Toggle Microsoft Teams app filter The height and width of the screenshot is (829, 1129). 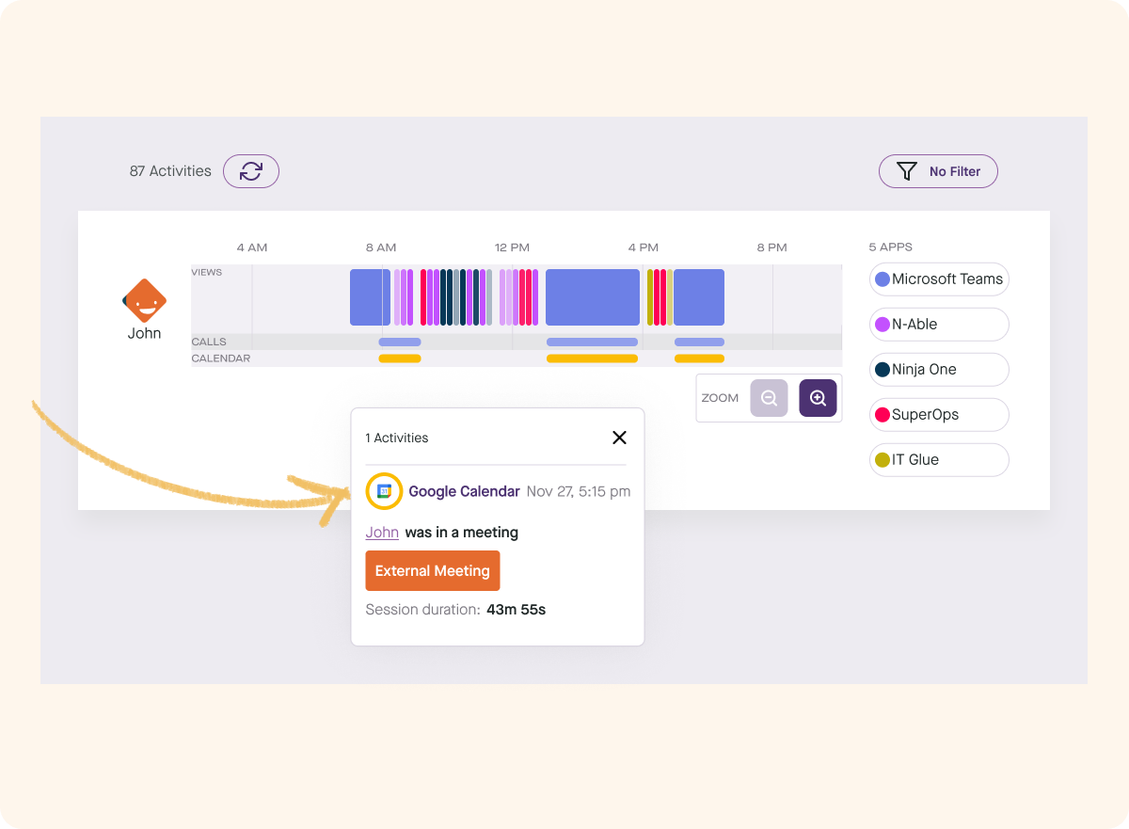[x=939, y=279]
